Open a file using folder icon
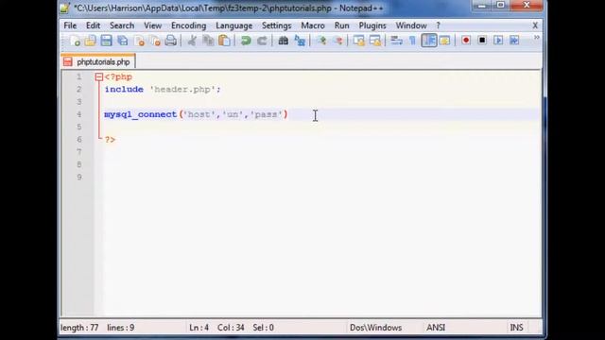This screenshot has width=605, height=340. coord(91,41)
